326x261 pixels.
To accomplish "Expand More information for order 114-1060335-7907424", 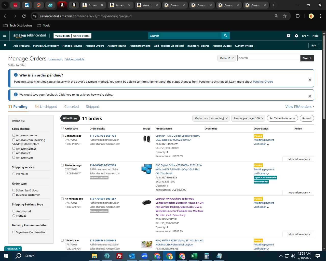I will click(298, 192).
